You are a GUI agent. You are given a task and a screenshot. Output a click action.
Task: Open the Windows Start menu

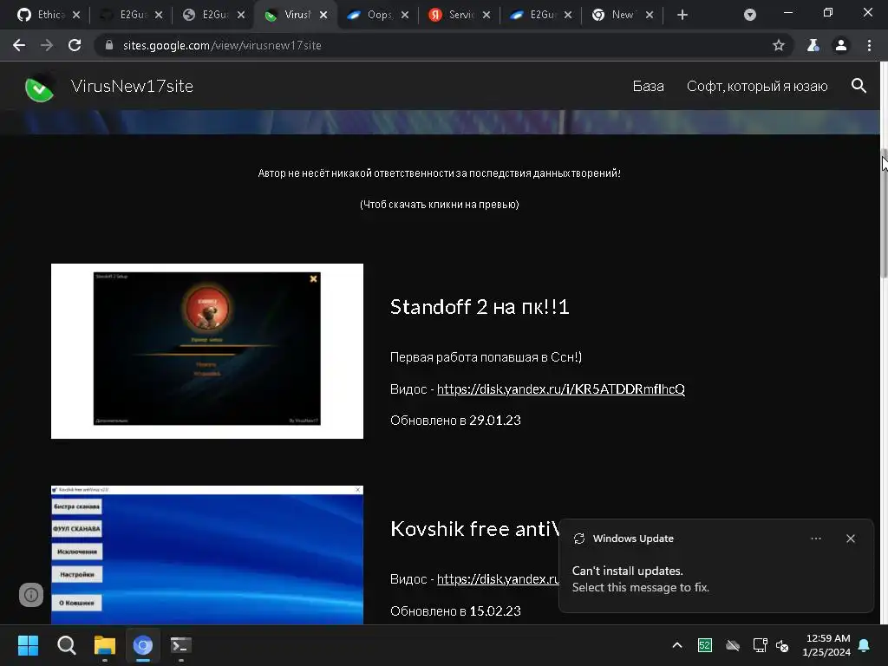[29, 645]
